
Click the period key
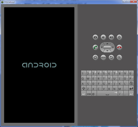126,88
